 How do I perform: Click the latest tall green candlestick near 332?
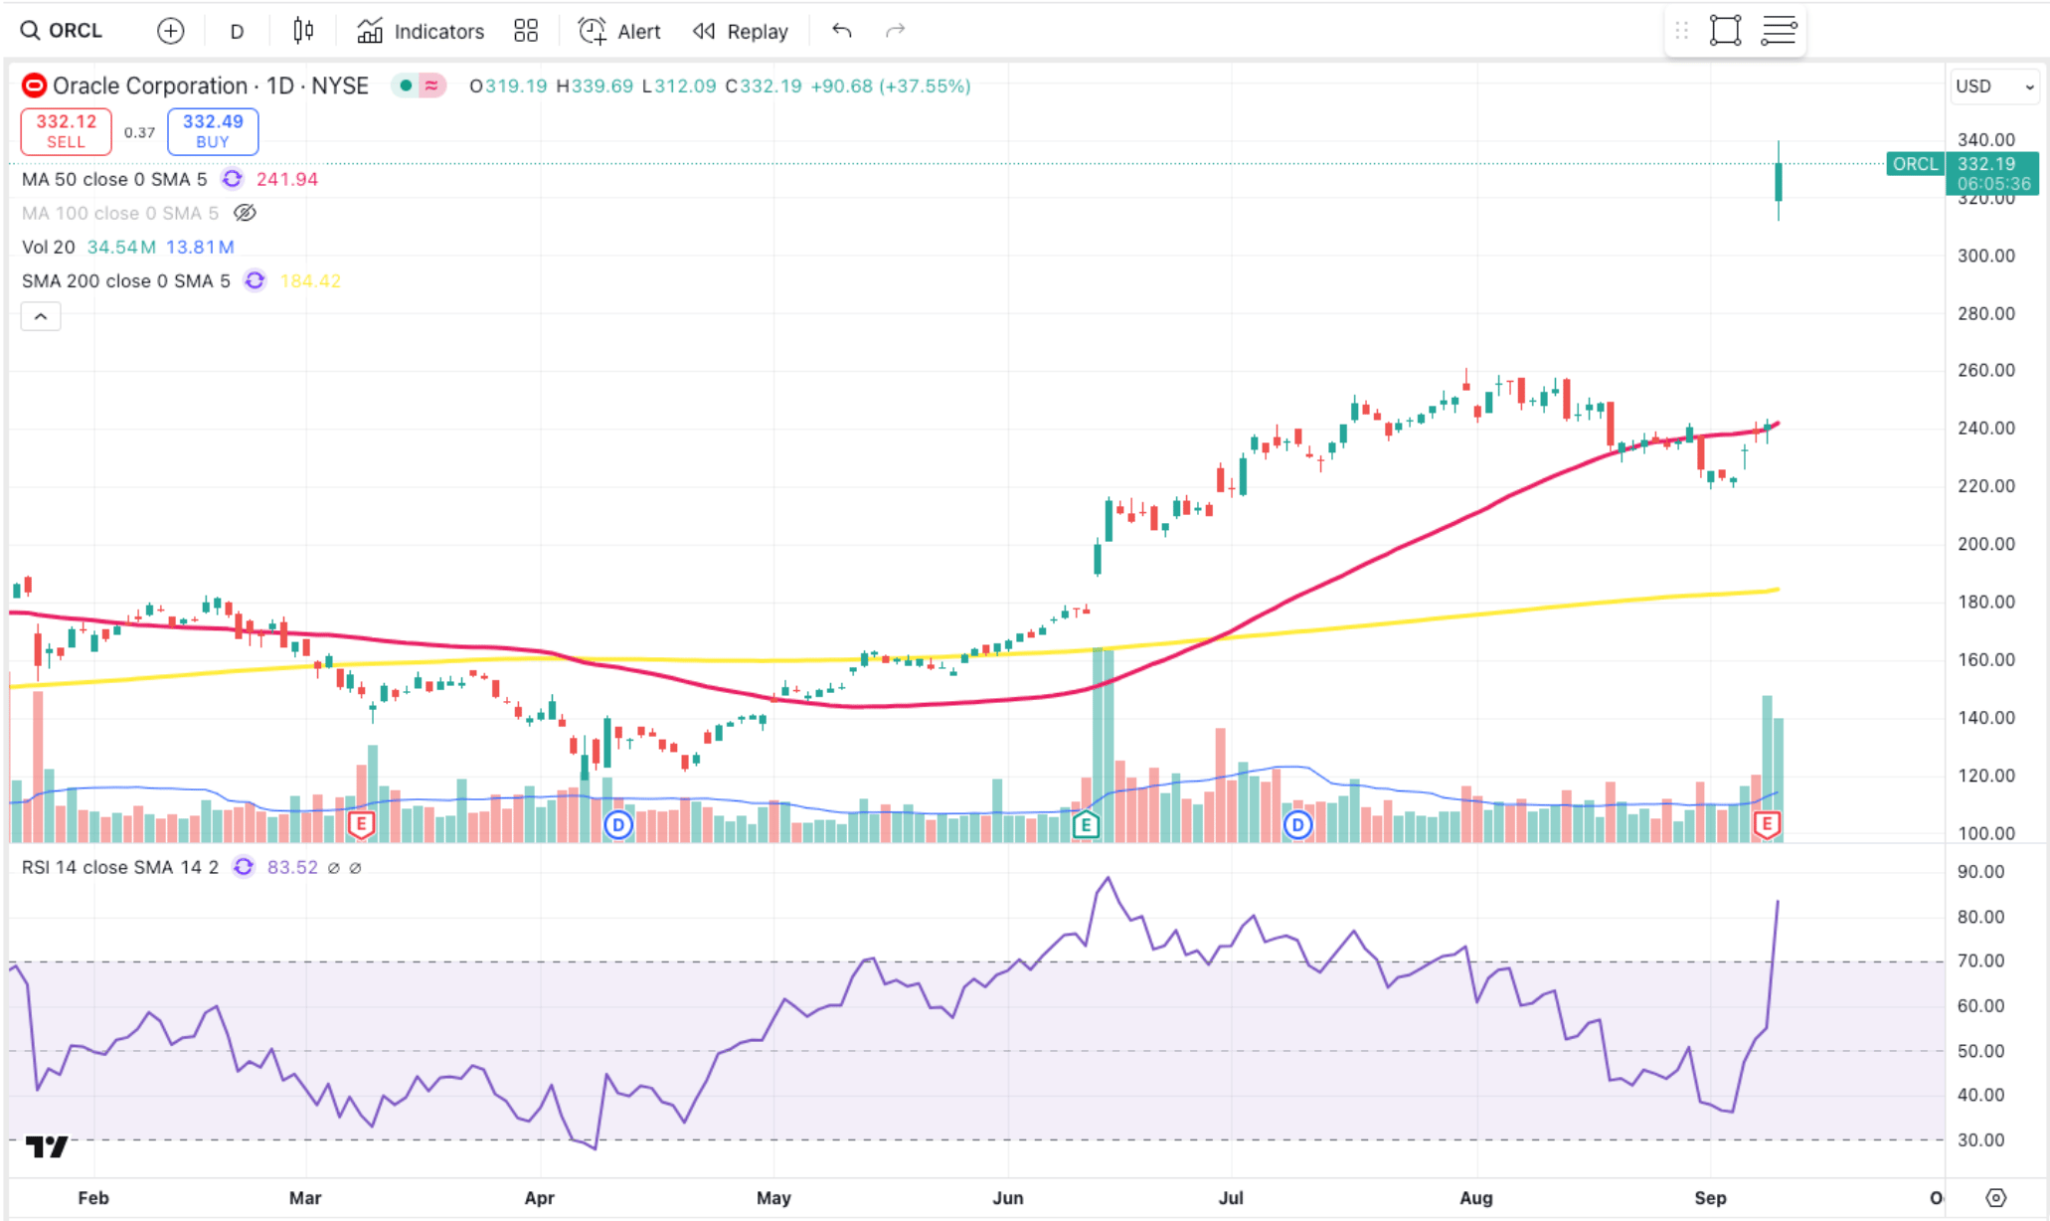[1779, 182]
